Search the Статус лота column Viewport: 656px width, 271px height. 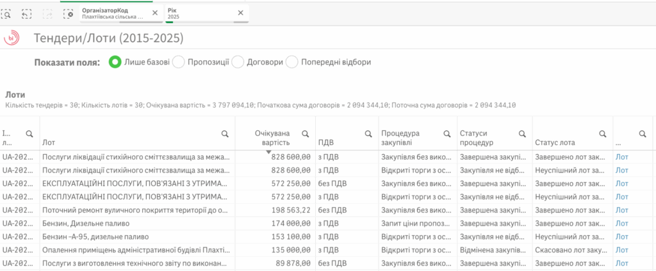602,134
